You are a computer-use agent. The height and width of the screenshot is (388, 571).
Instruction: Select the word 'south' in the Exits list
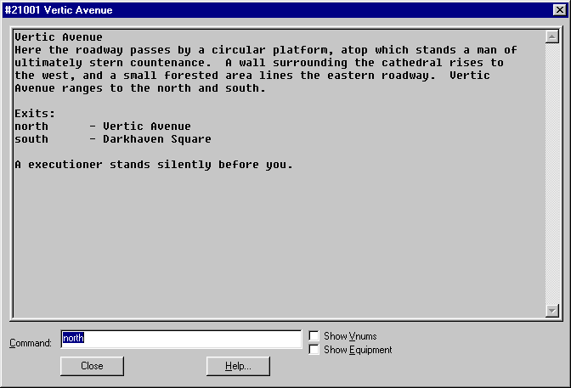(31, 139)
